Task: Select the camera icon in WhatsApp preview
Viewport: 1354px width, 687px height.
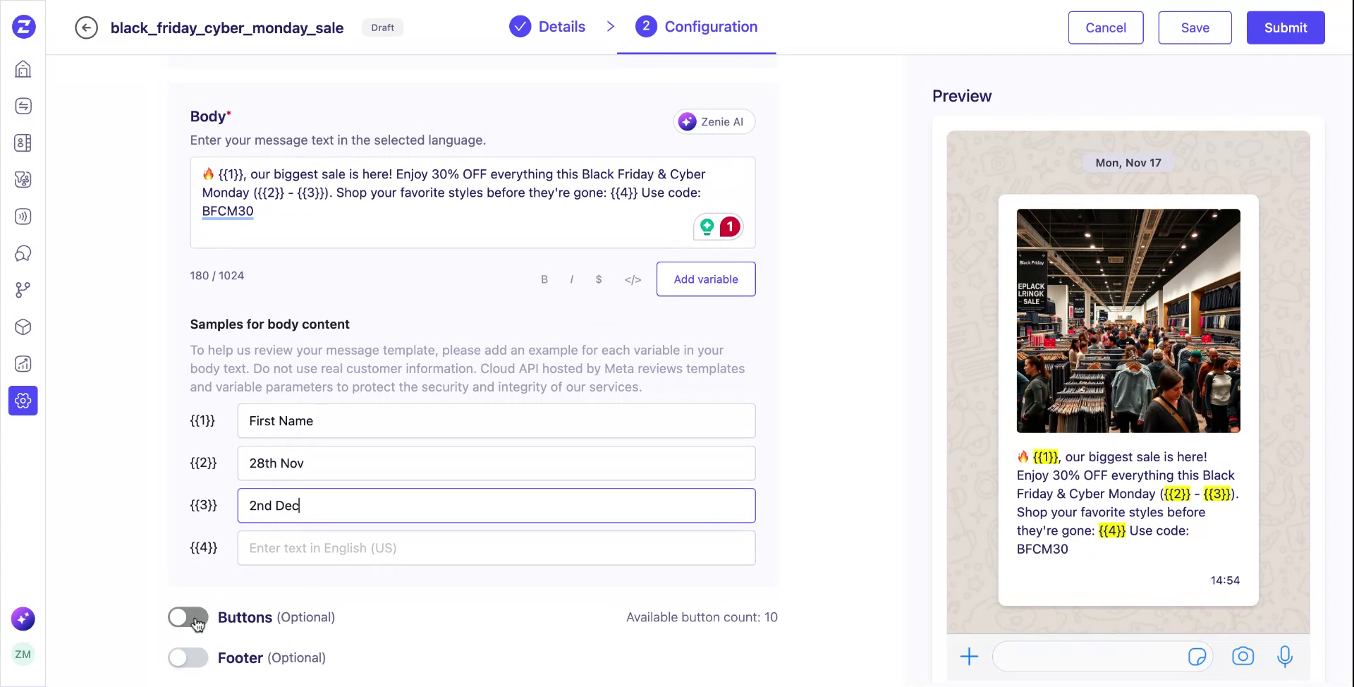Action: coord(1243,656)
